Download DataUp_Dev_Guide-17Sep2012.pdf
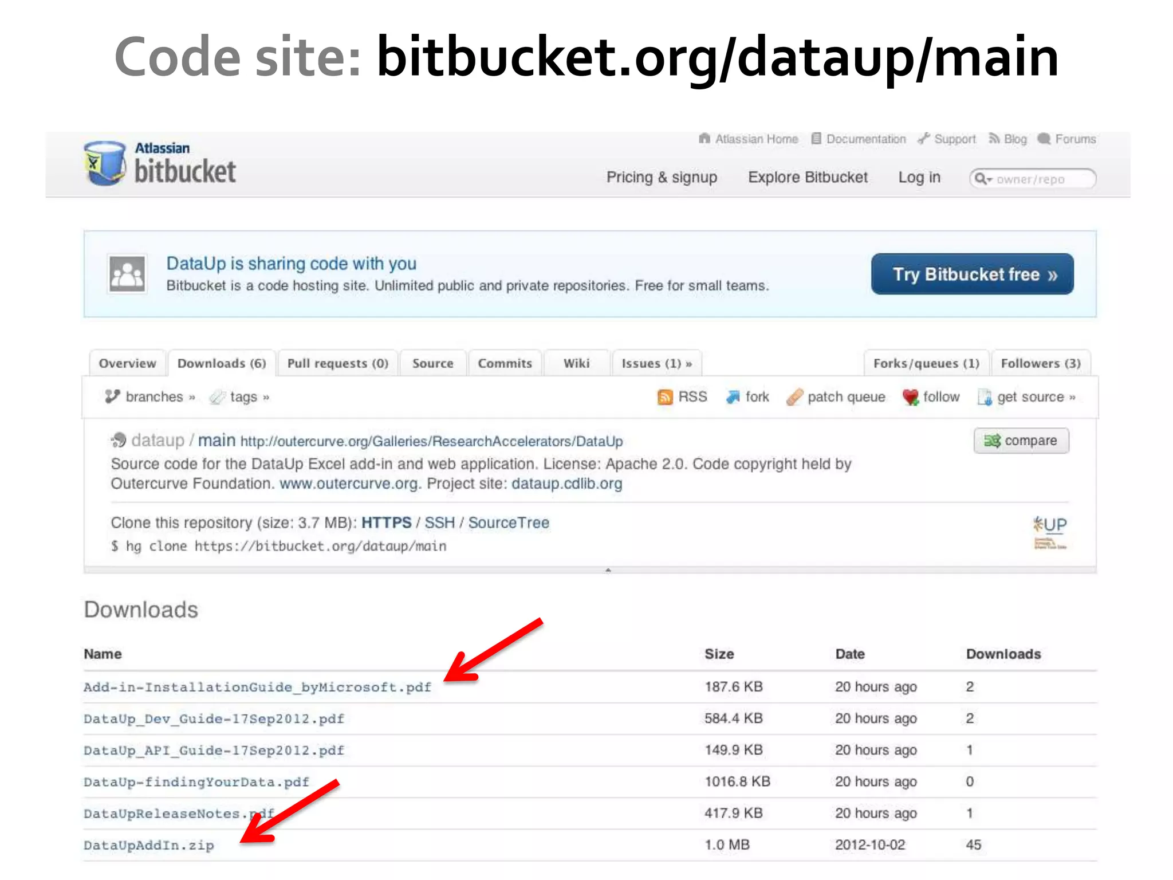The width and height of the screenshot is (1173, 880). tap(214, 718)
